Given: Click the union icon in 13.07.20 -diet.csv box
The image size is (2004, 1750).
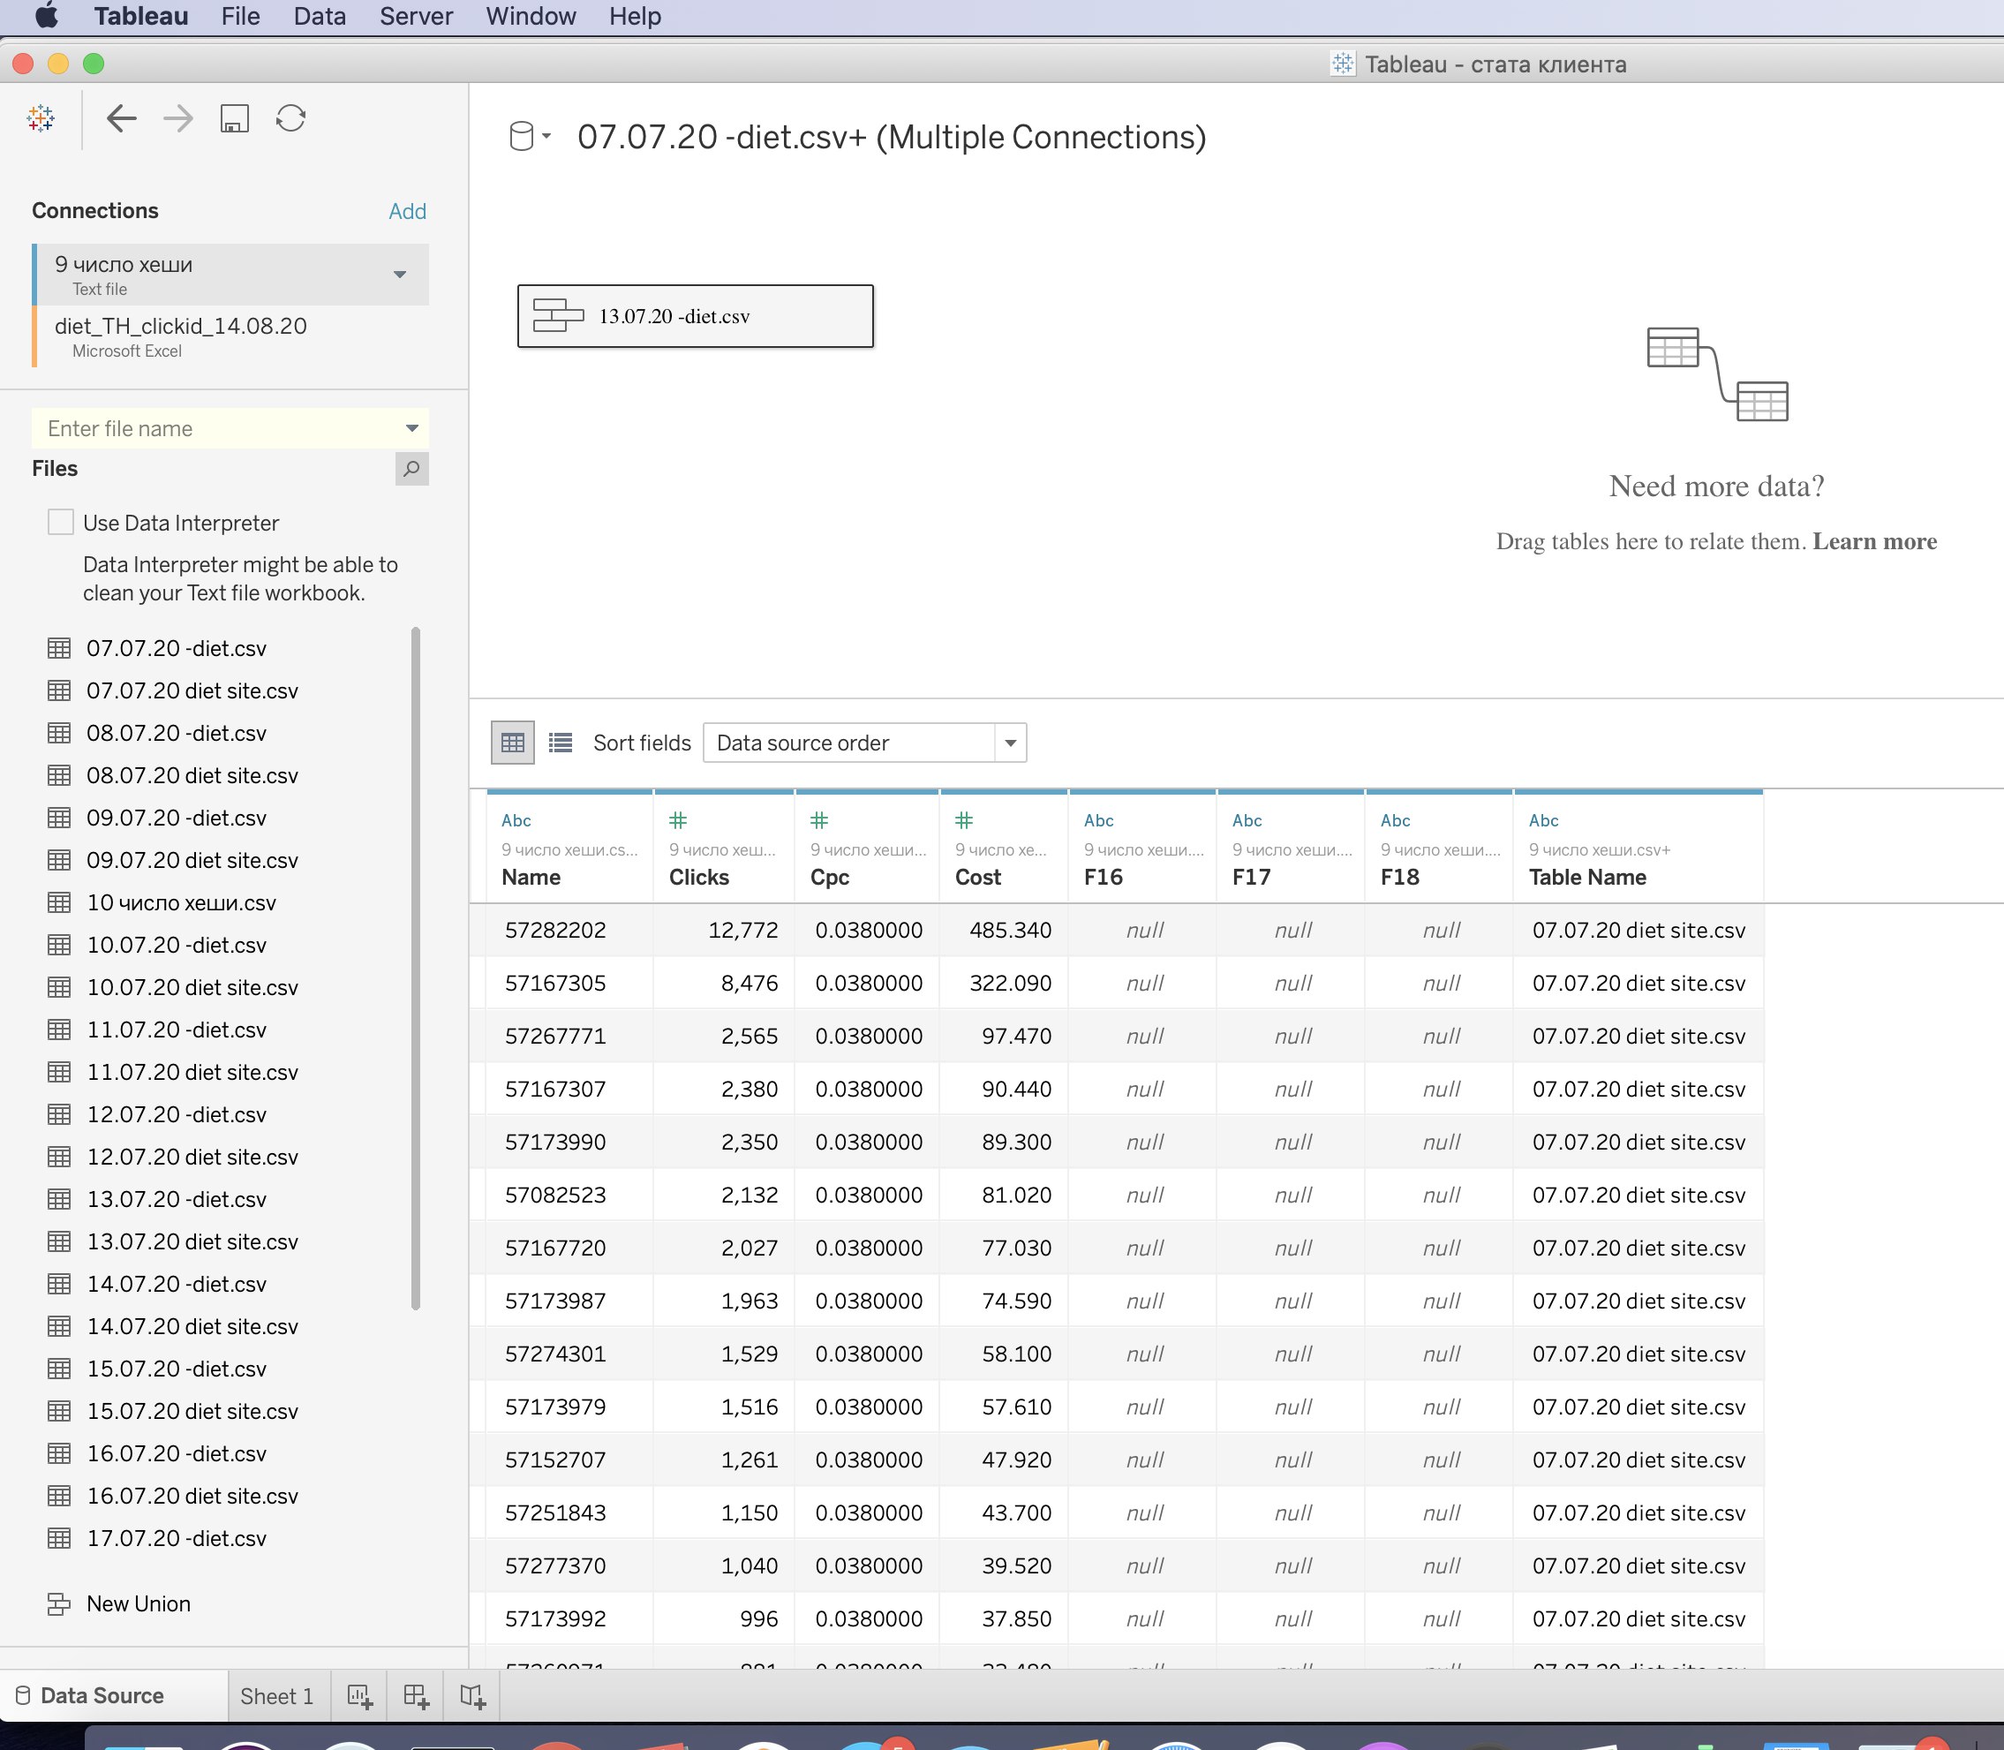Looking at the screenshot, I should (x=558, y=315).
